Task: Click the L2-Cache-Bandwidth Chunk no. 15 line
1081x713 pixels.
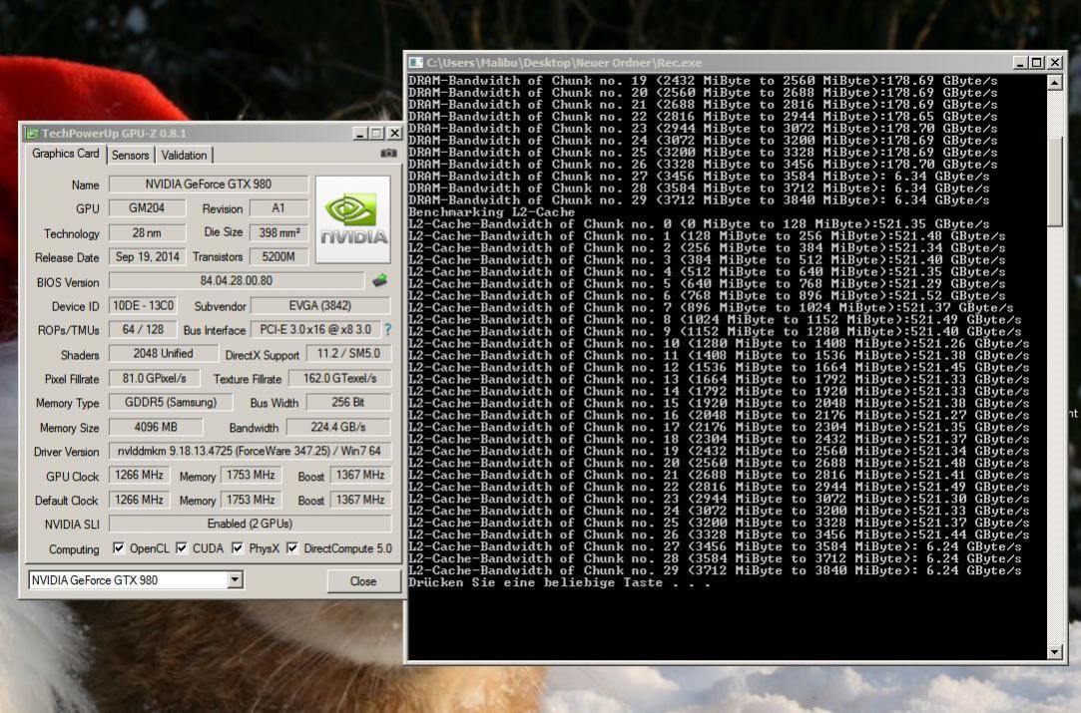Action: coord(719,403)
